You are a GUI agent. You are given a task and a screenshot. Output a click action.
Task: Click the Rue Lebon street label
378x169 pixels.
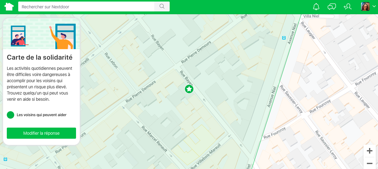[x=111, y=60]
